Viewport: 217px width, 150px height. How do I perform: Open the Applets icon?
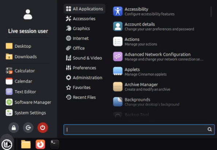click(118, 72)
